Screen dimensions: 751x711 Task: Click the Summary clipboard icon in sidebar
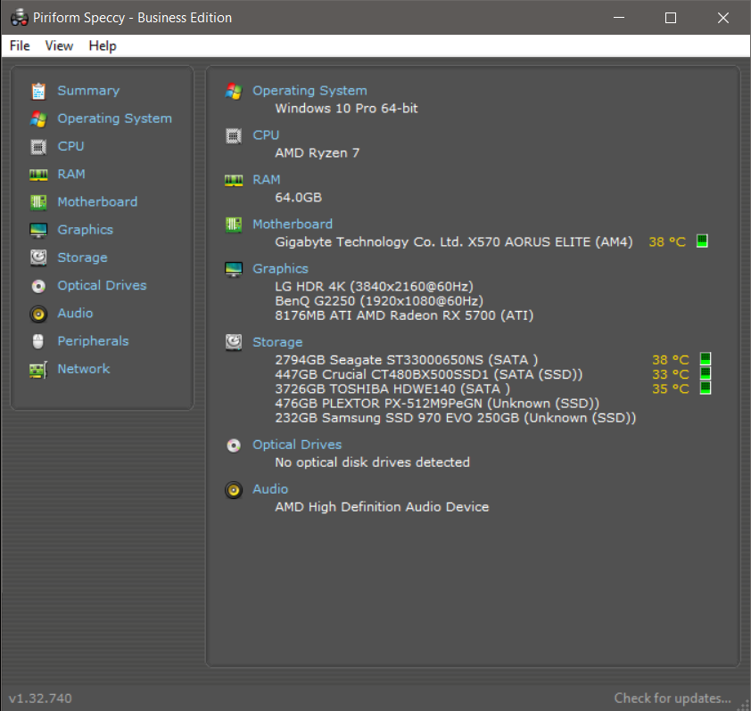(x=38, y=91)
